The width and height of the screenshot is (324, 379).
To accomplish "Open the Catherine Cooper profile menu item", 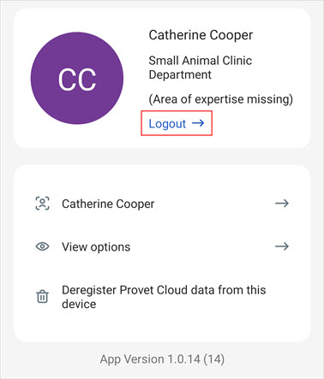I will pos(162,204).
